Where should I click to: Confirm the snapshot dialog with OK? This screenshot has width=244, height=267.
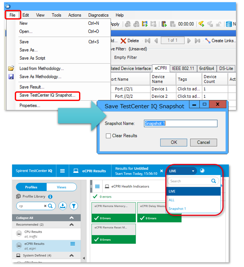tap(174, 142)
